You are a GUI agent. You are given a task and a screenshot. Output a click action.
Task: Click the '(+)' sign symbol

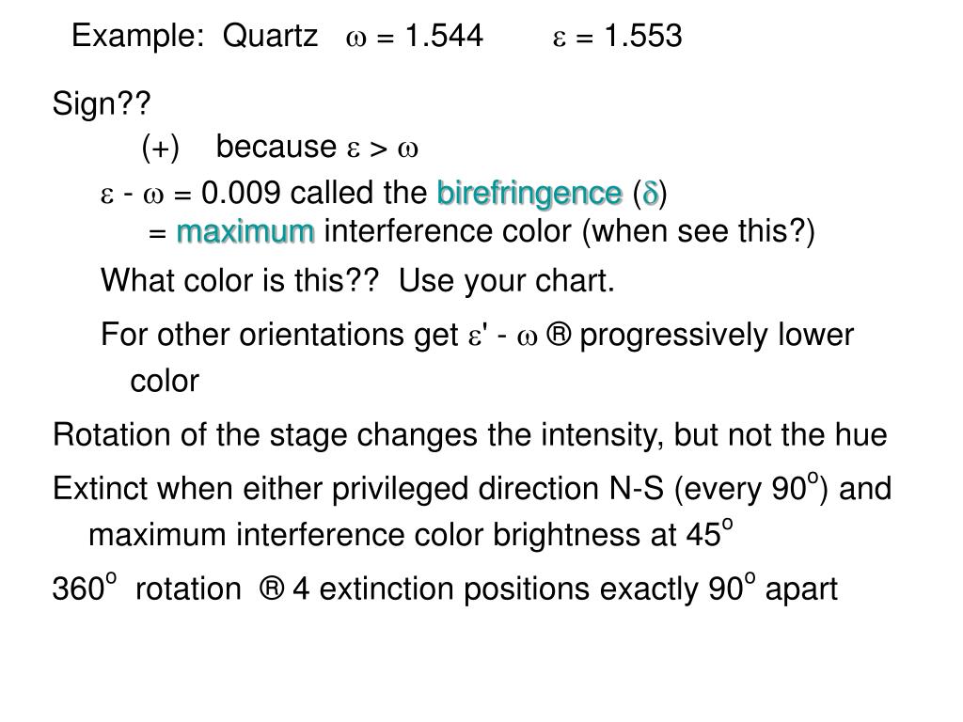[x=160, y=148]
